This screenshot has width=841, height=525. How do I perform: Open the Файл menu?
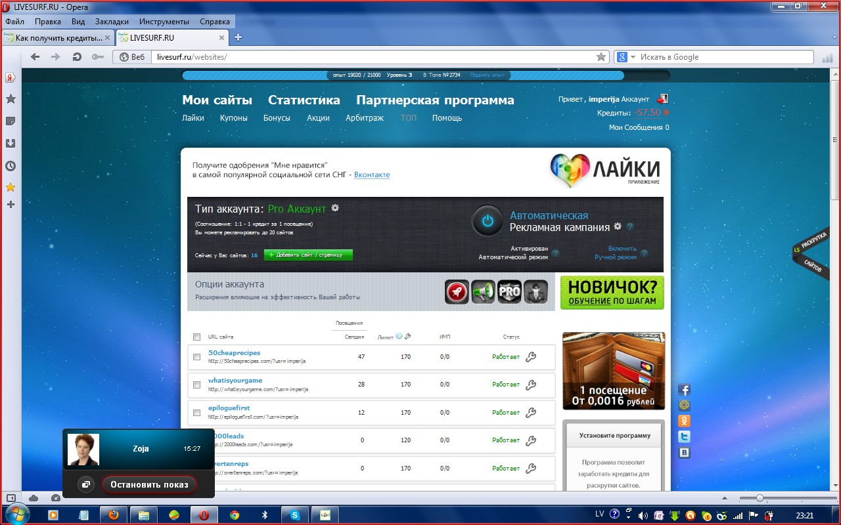click(14, 22)
